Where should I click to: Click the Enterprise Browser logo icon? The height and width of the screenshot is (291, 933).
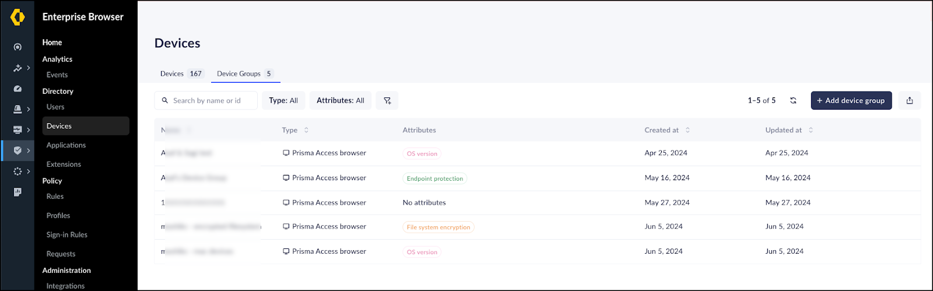pyautogui.click(x=17, y=17)
